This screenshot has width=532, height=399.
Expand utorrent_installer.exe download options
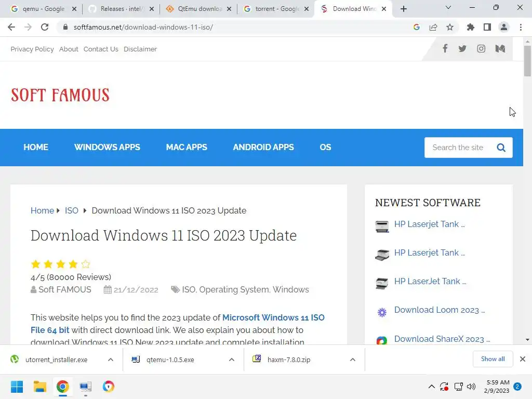(x=111, y=360)
